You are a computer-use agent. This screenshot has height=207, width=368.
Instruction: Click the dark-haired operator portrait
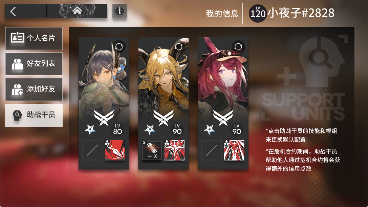pos(104,80)
